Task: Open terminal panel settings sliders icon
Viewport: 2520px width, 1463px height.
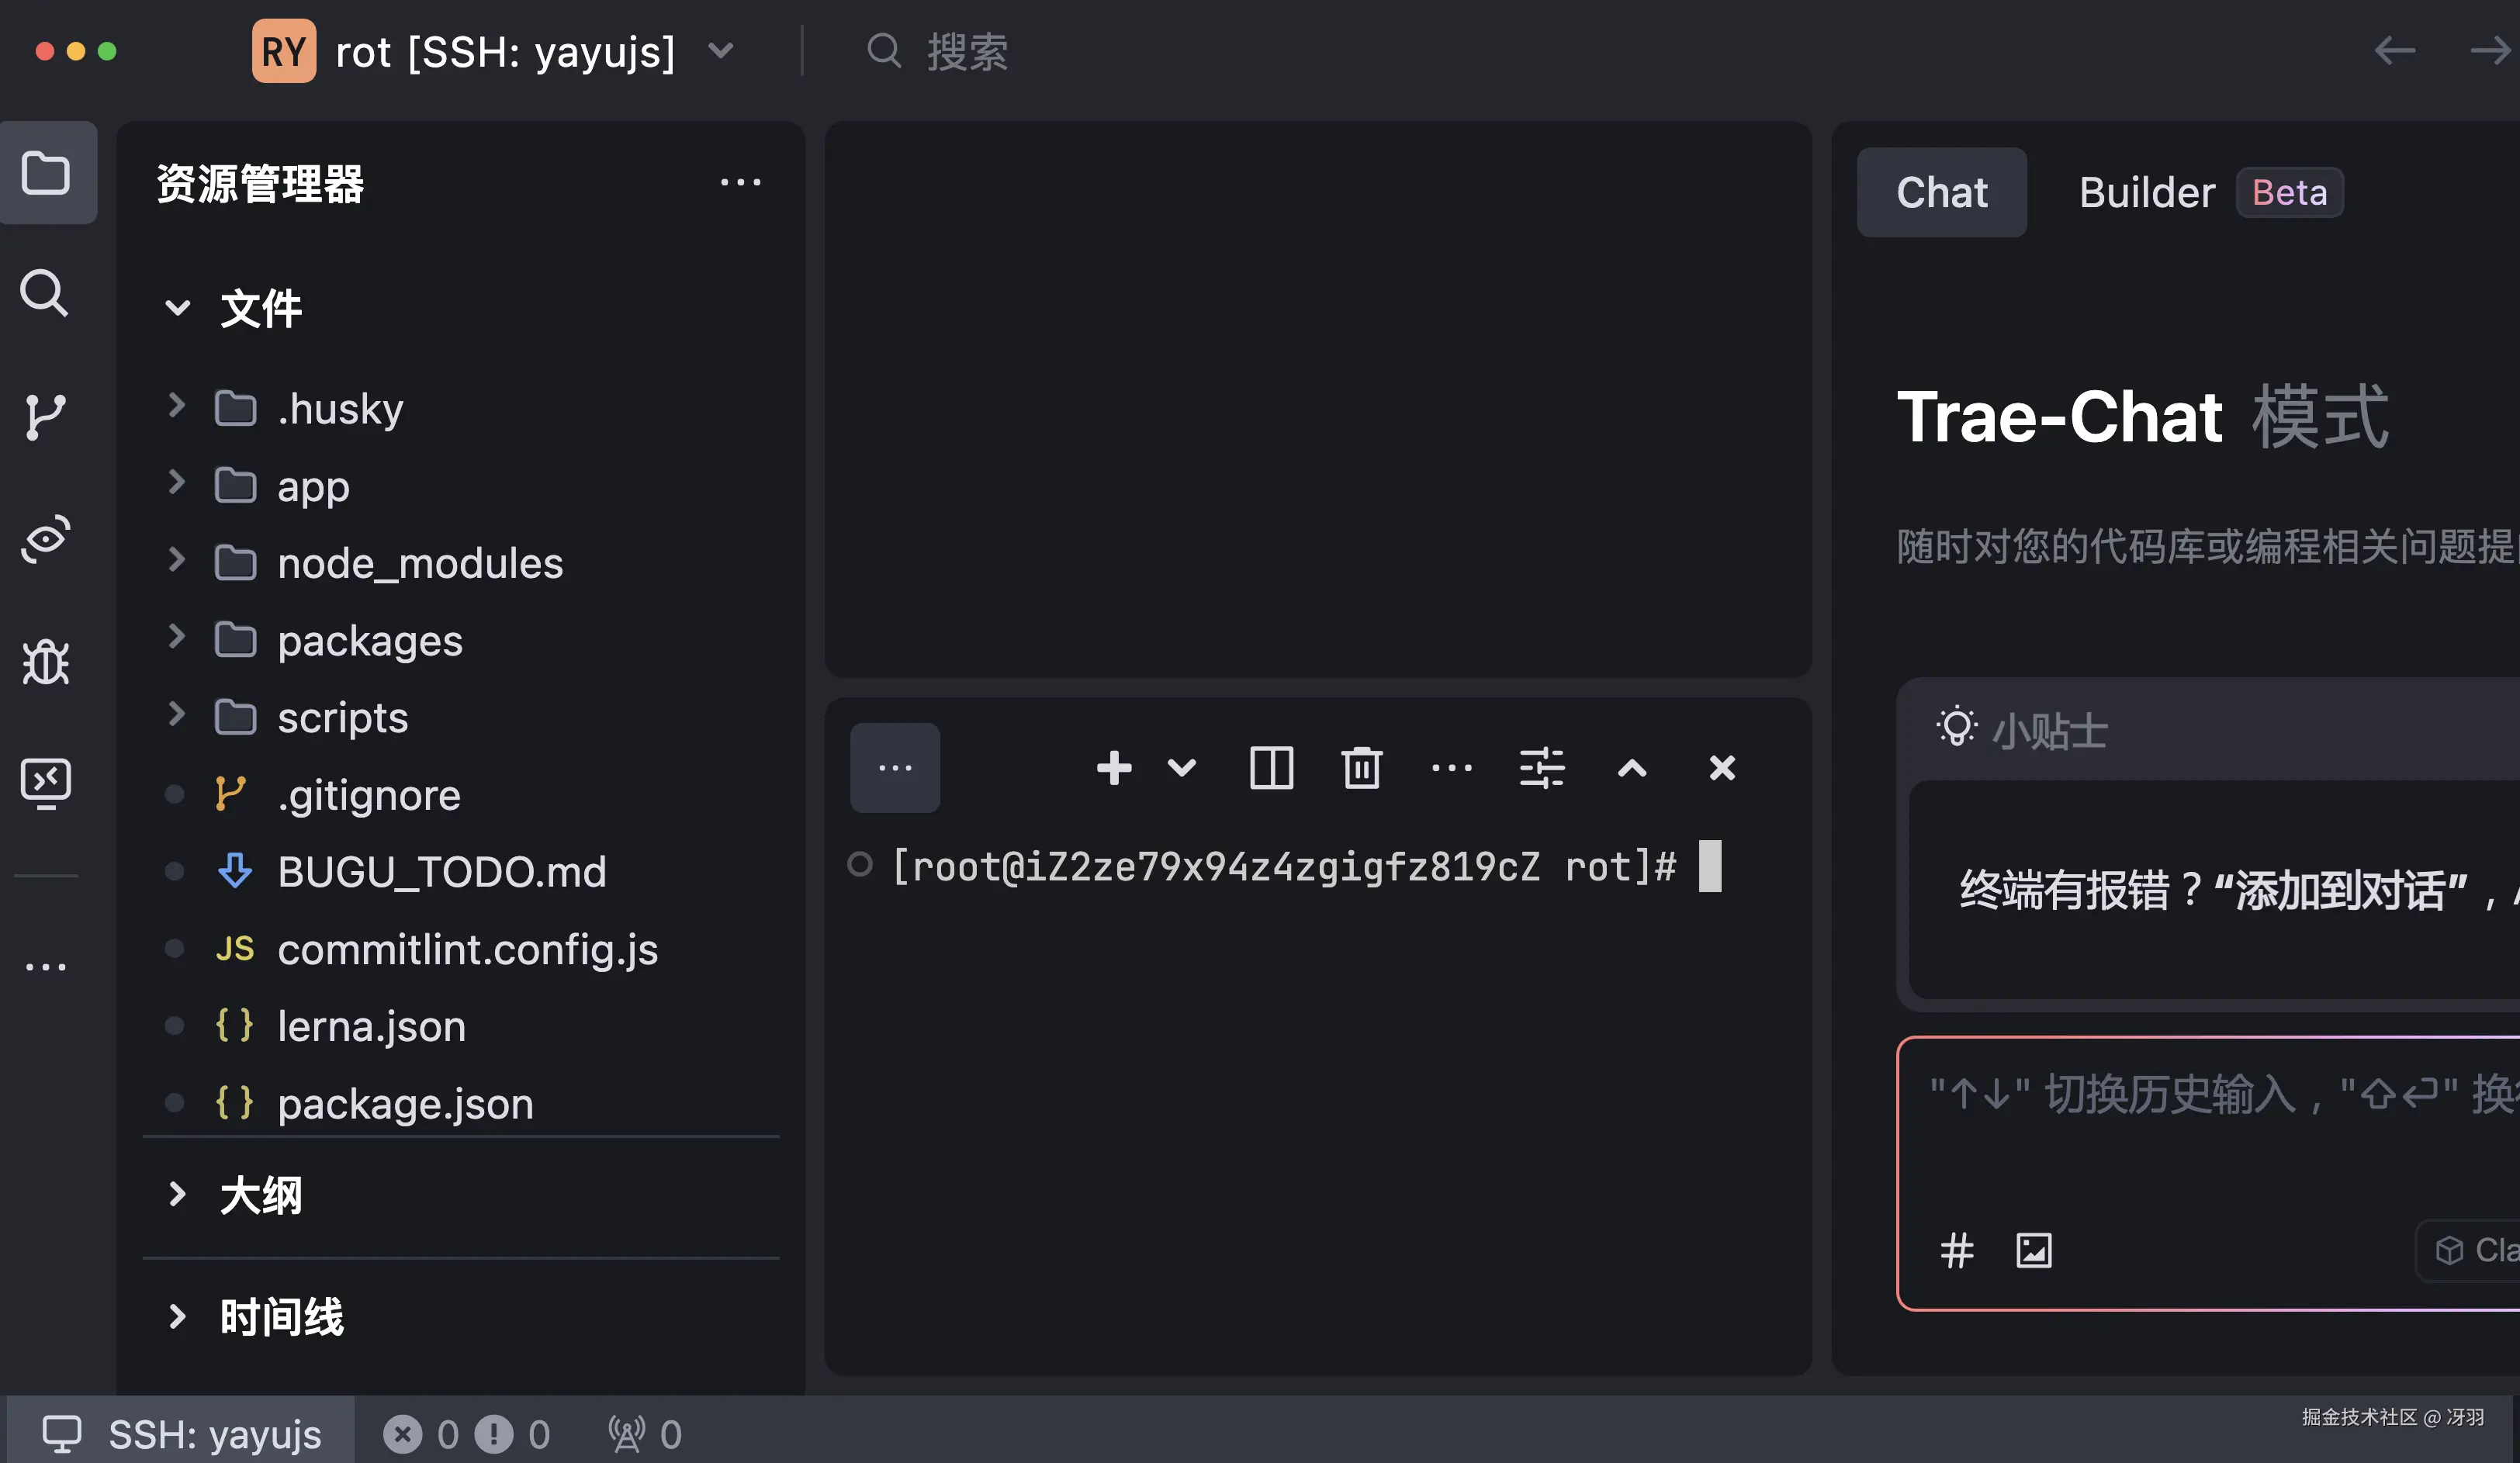Action: tap(1541, 768)
